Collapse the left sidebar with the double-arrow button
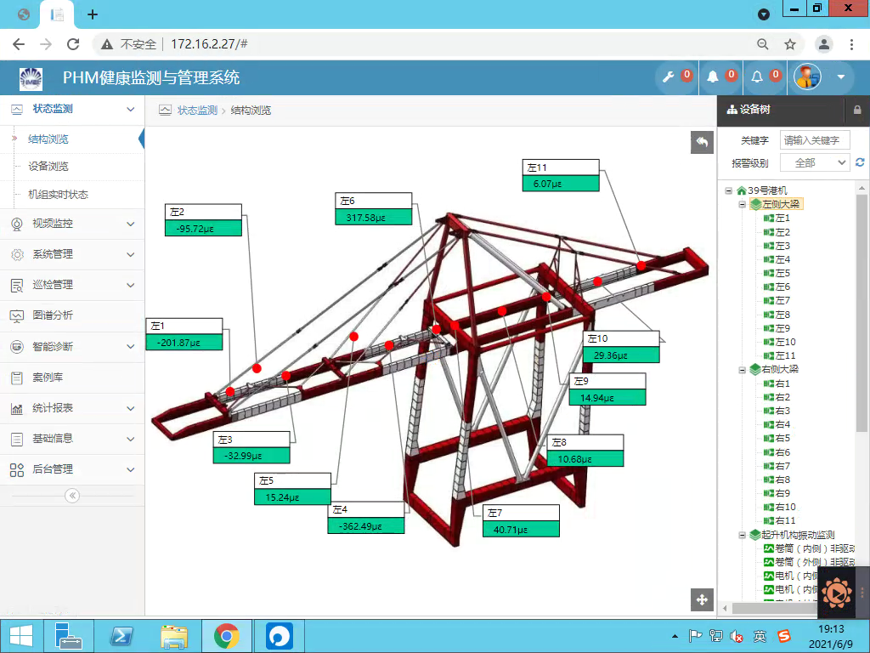The image size is (870, 653). [72, 496]
